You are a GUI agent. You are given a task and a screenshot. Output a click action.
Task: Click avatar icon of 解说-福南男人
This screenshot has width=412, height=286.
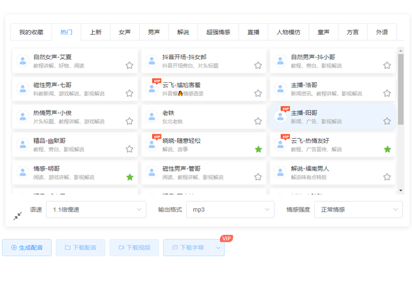tap(281, 172)
